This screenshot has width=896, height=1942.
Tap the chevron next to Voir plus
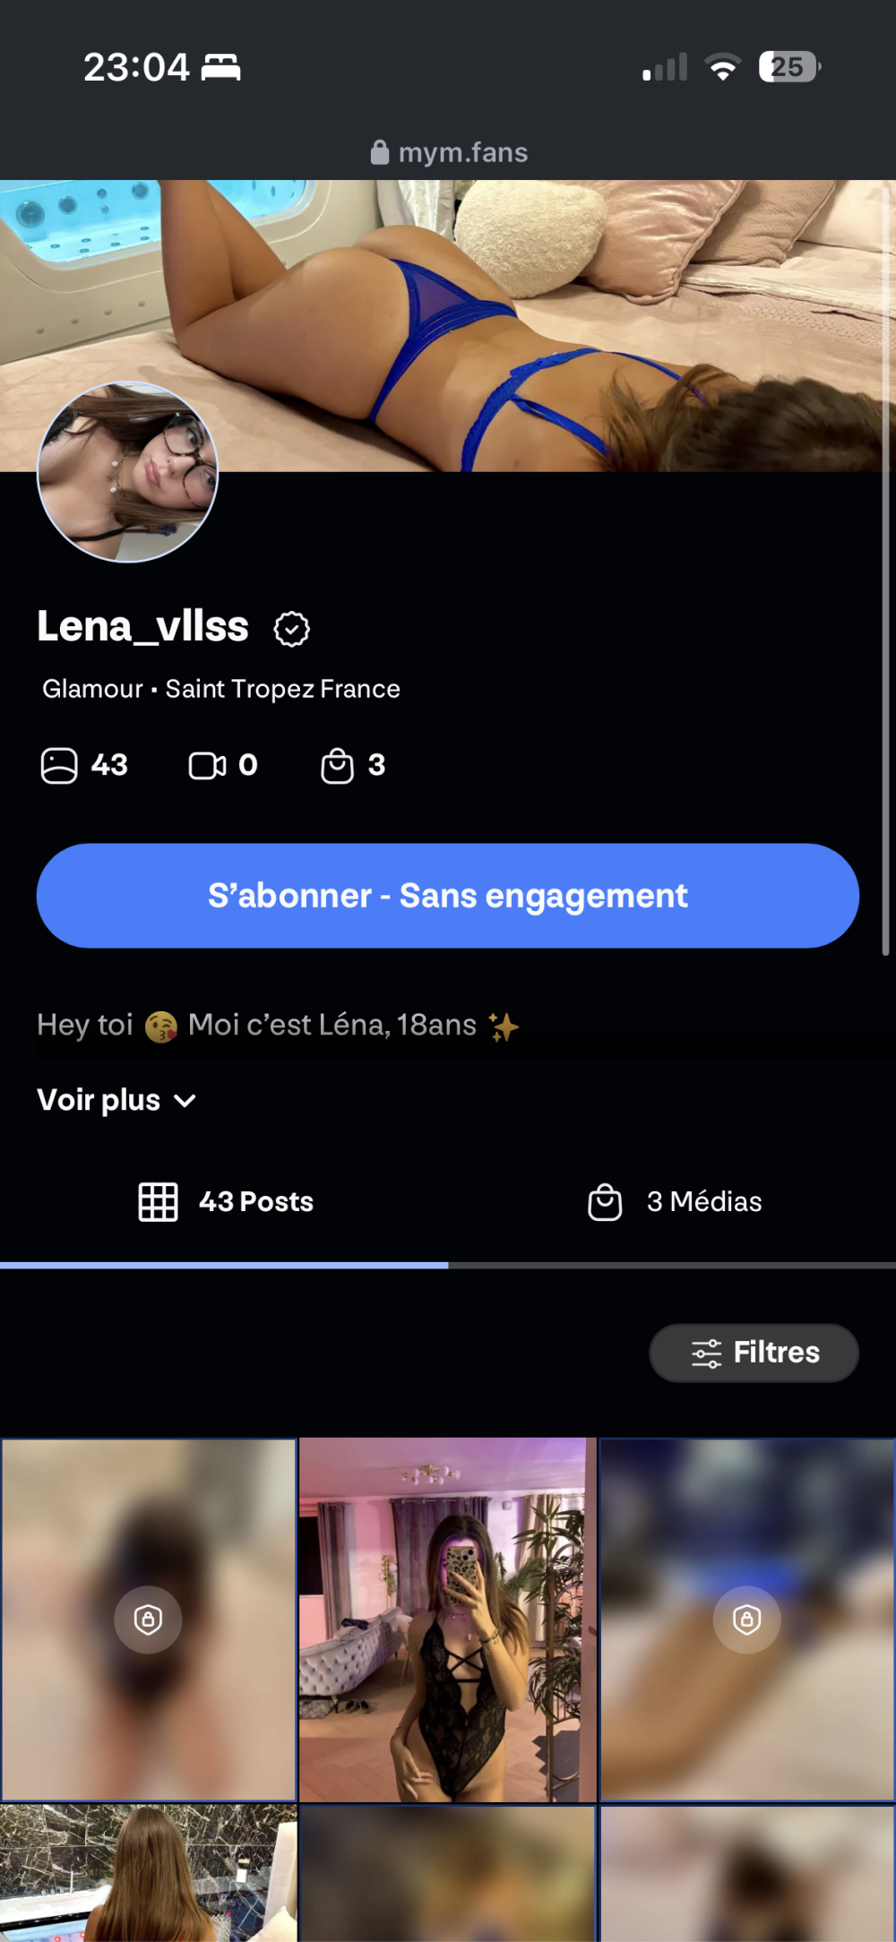[185, 1101]
